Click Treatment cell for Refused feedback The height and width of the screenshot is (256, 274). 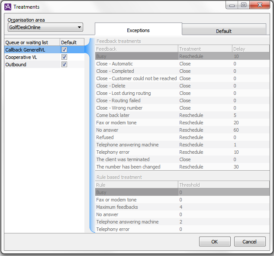204,137
